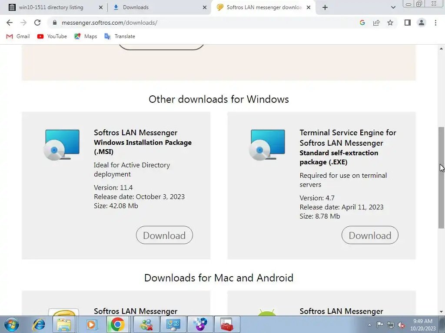Close the Softros LAN messenger tab

(x=309, y=7)
